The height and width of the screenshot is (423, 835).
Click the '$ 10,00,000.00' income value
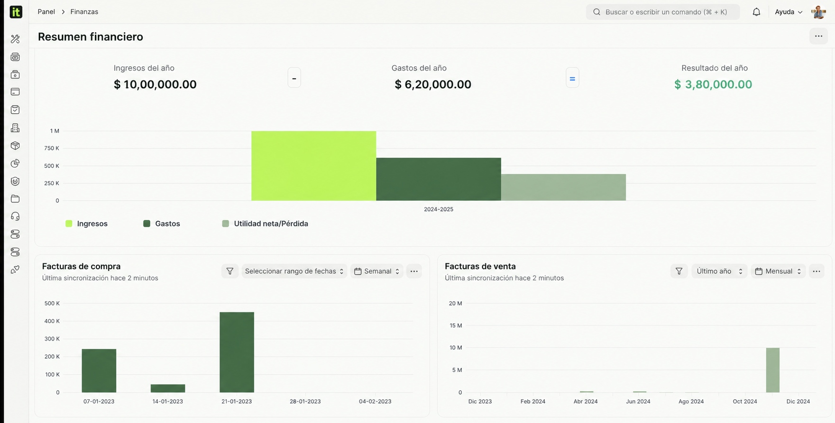tap(155, 84)
